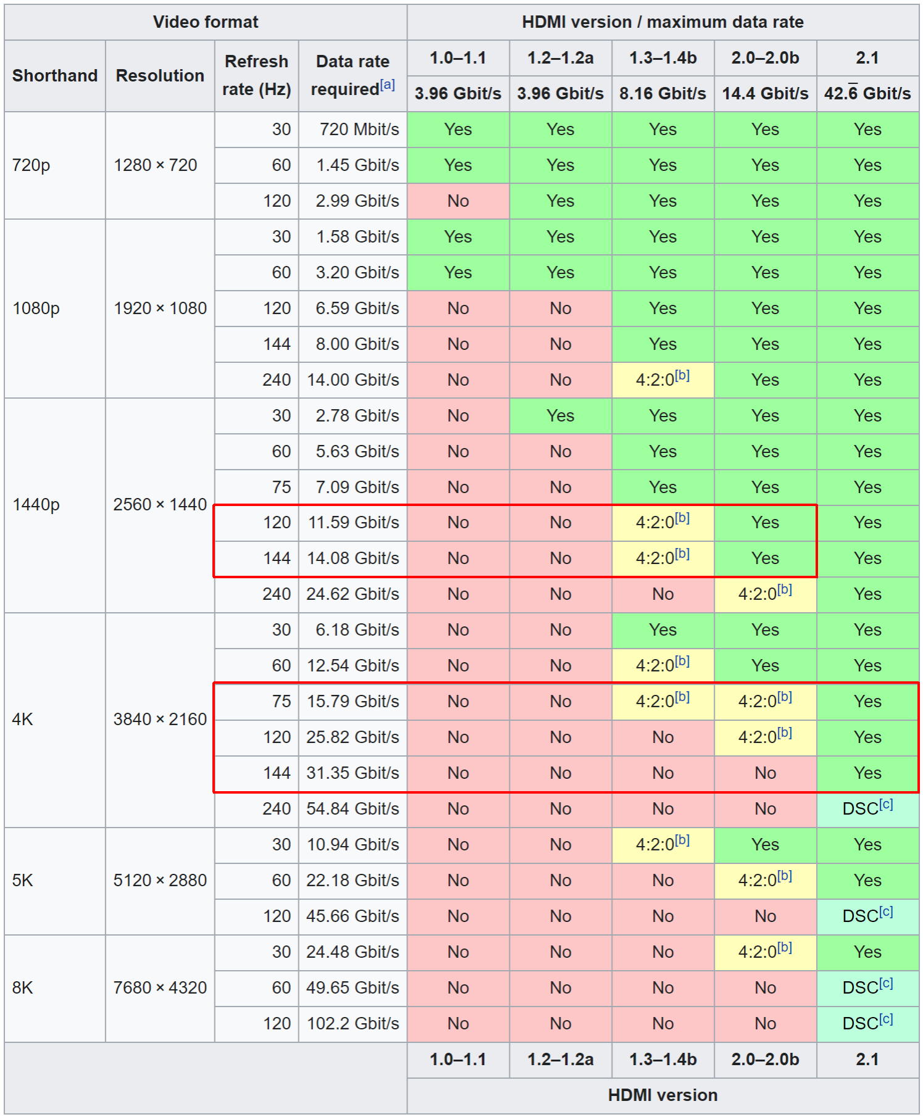Click the '6.59 Gbit/s' data rate cell
Screen dimensions: 923x1117
[353, 309]
